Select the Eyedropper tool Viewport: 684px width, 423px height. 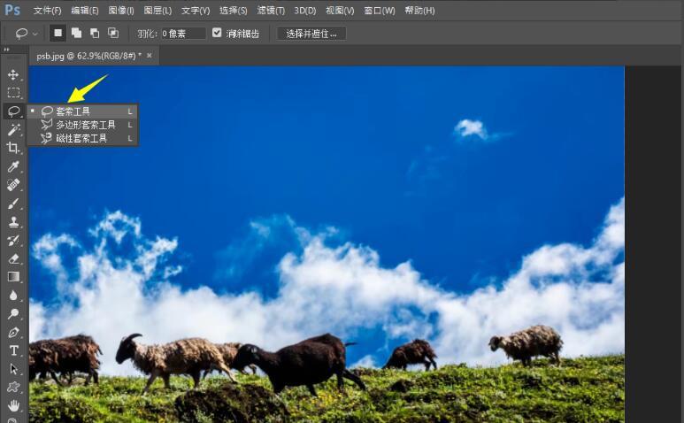pos(13,166)
